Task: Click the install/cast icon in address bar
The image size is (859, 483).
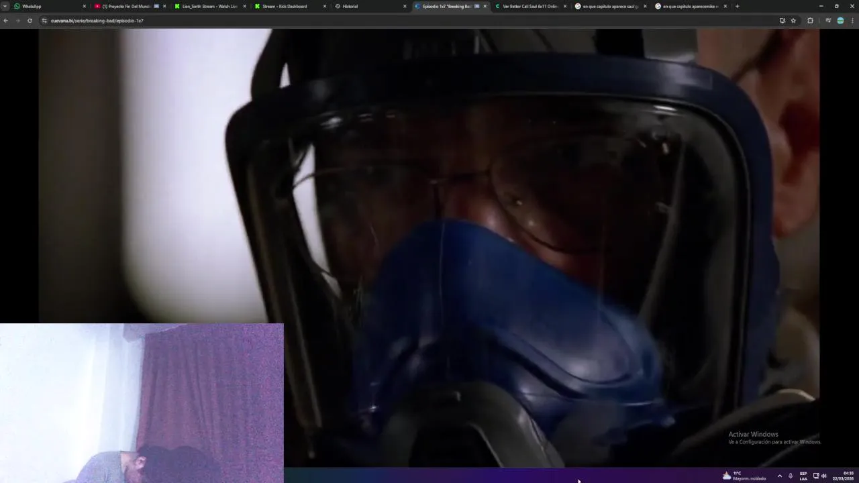Action: (x=782, y=21)
